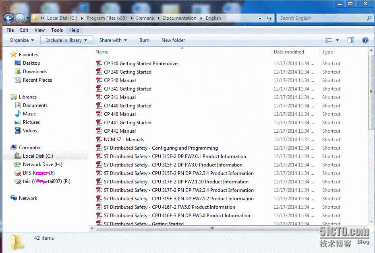Select S7 Distributed Safety Configuring and Programming
The height and width of the screenshot is (253, 375).
click(161, 148)
